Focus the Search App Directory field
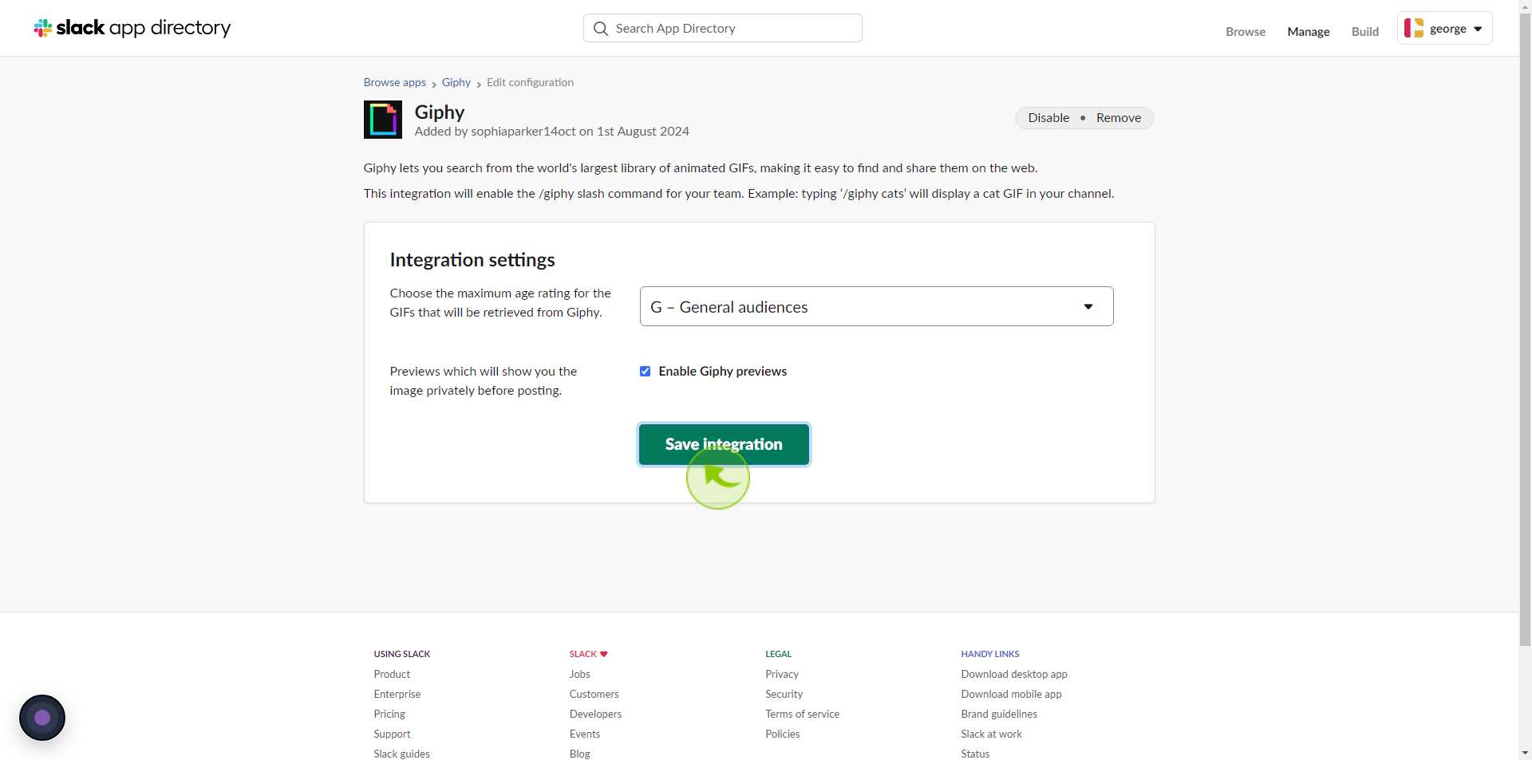Screen dimensions: 1532x760 723,28
